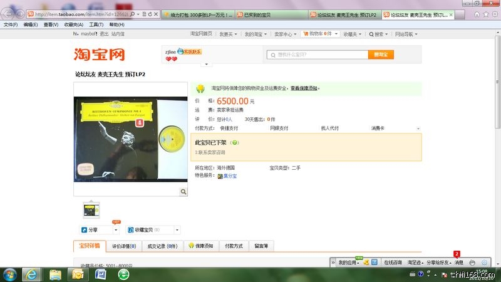Open Internet Explorer from the taskbar
Viewport: 501px width, 282px height.
pyautogui.click(x=31, y=274)
